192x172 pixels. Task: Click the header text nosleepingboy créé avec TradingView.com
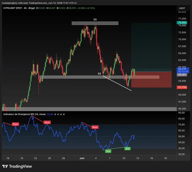pos(24,3)
